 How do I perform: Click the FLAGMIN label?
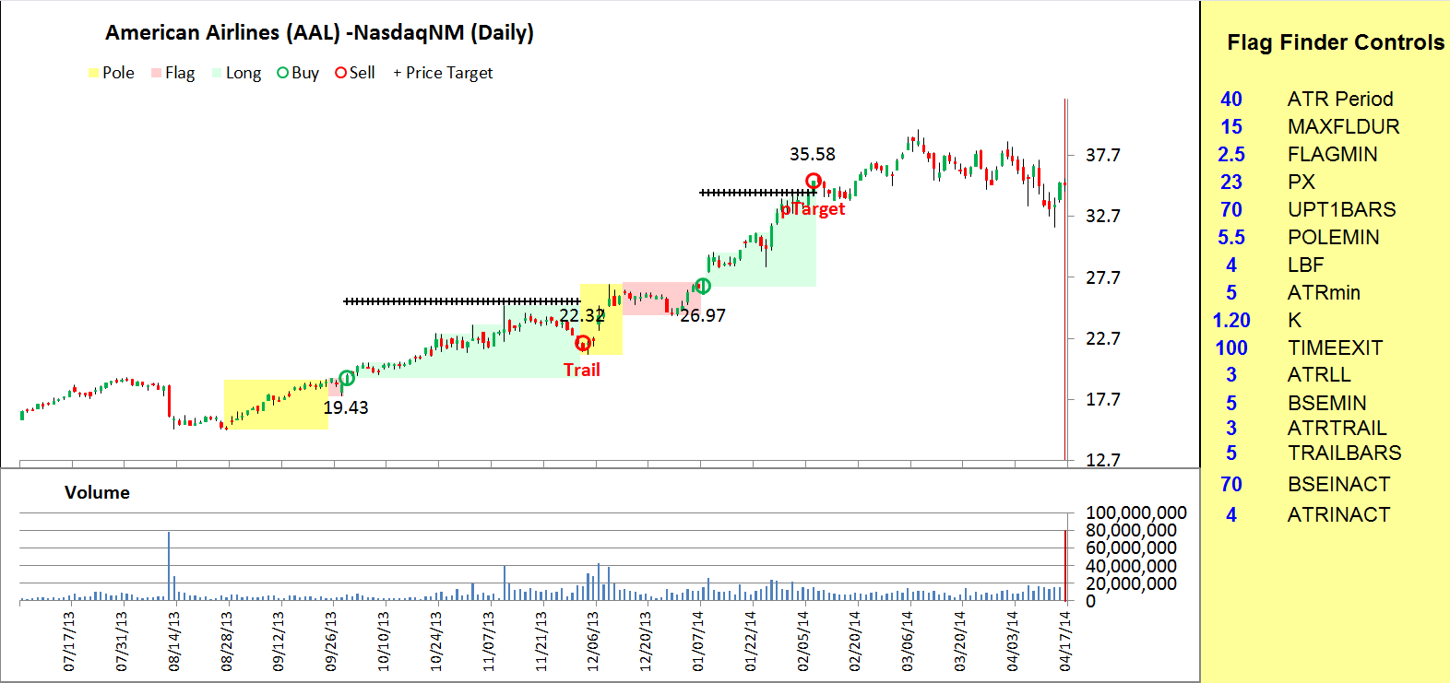click(1333, 154)
